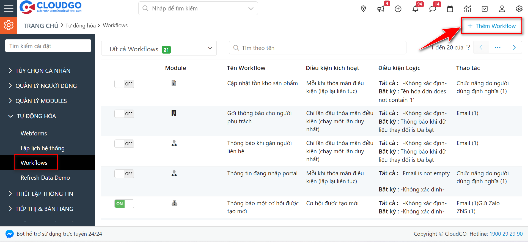Screen dimensions: 528x242
Task: Open 'Lập lịch hệ thống' sidebar item
Action: coord(43,148)
